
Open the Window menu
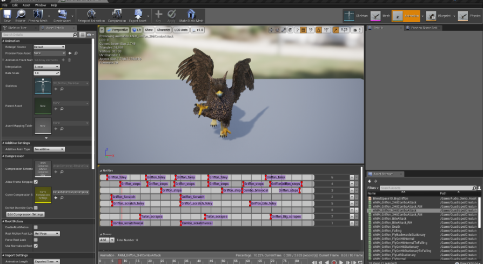pos(41,5)
